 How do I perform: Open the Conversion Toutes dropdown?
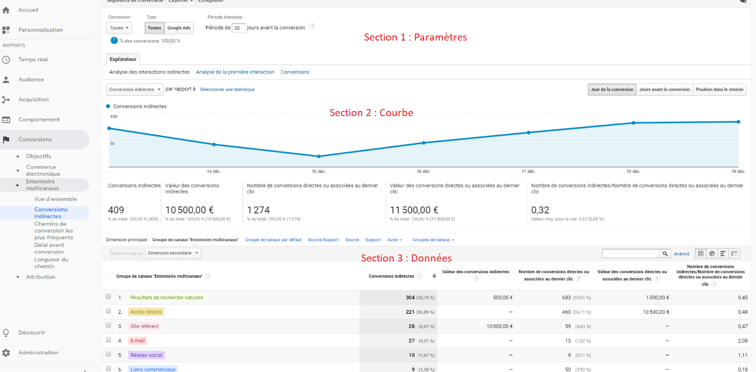119,28
